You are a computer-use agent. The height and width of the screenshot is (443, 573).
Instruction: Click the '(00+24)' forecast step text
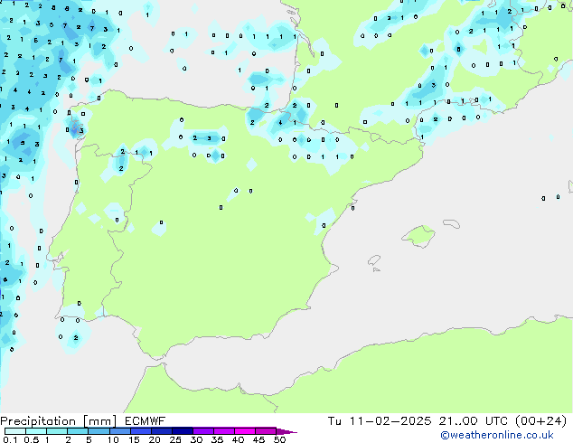tap(540, 421)
